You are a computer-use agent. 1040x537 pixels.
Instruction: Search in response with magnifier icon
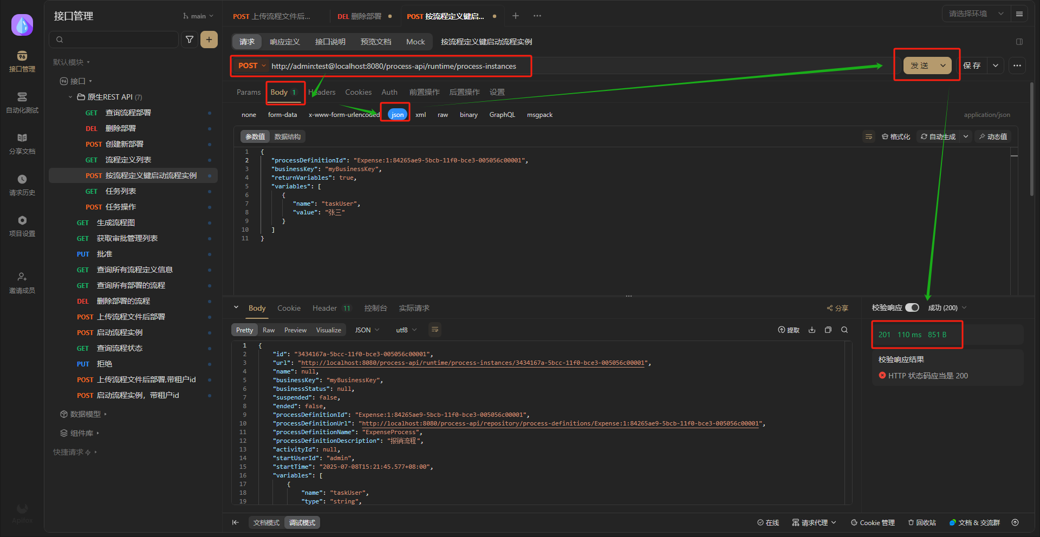pos(844,330)
